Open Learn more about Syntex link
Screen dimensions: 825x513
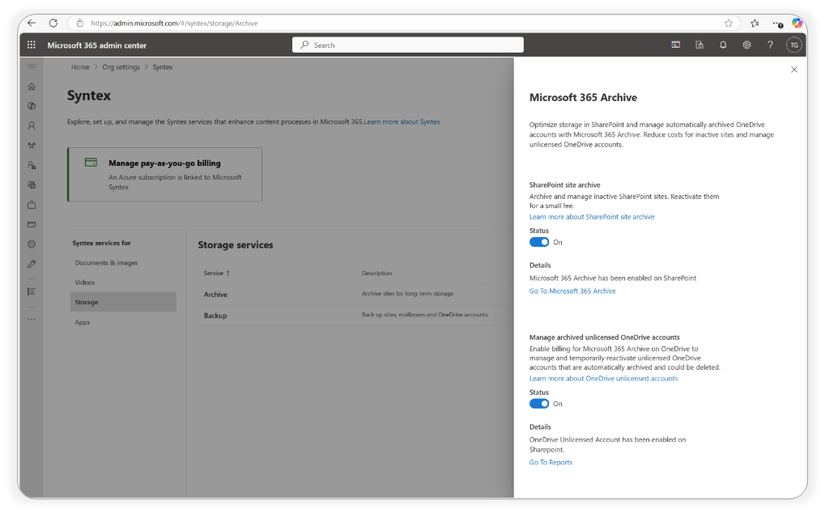[x=402, y=122]
